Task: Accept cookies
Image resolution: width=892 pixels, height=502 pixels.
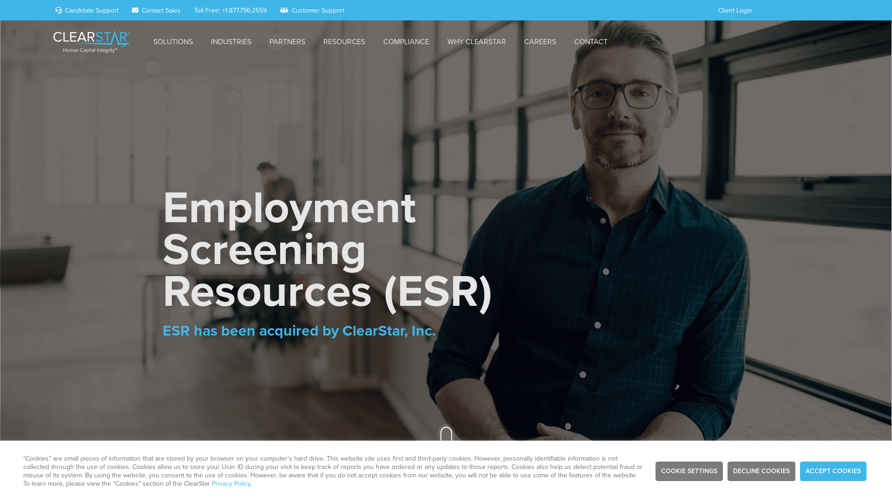Action: pyautogui.click(x=833, y=471)
